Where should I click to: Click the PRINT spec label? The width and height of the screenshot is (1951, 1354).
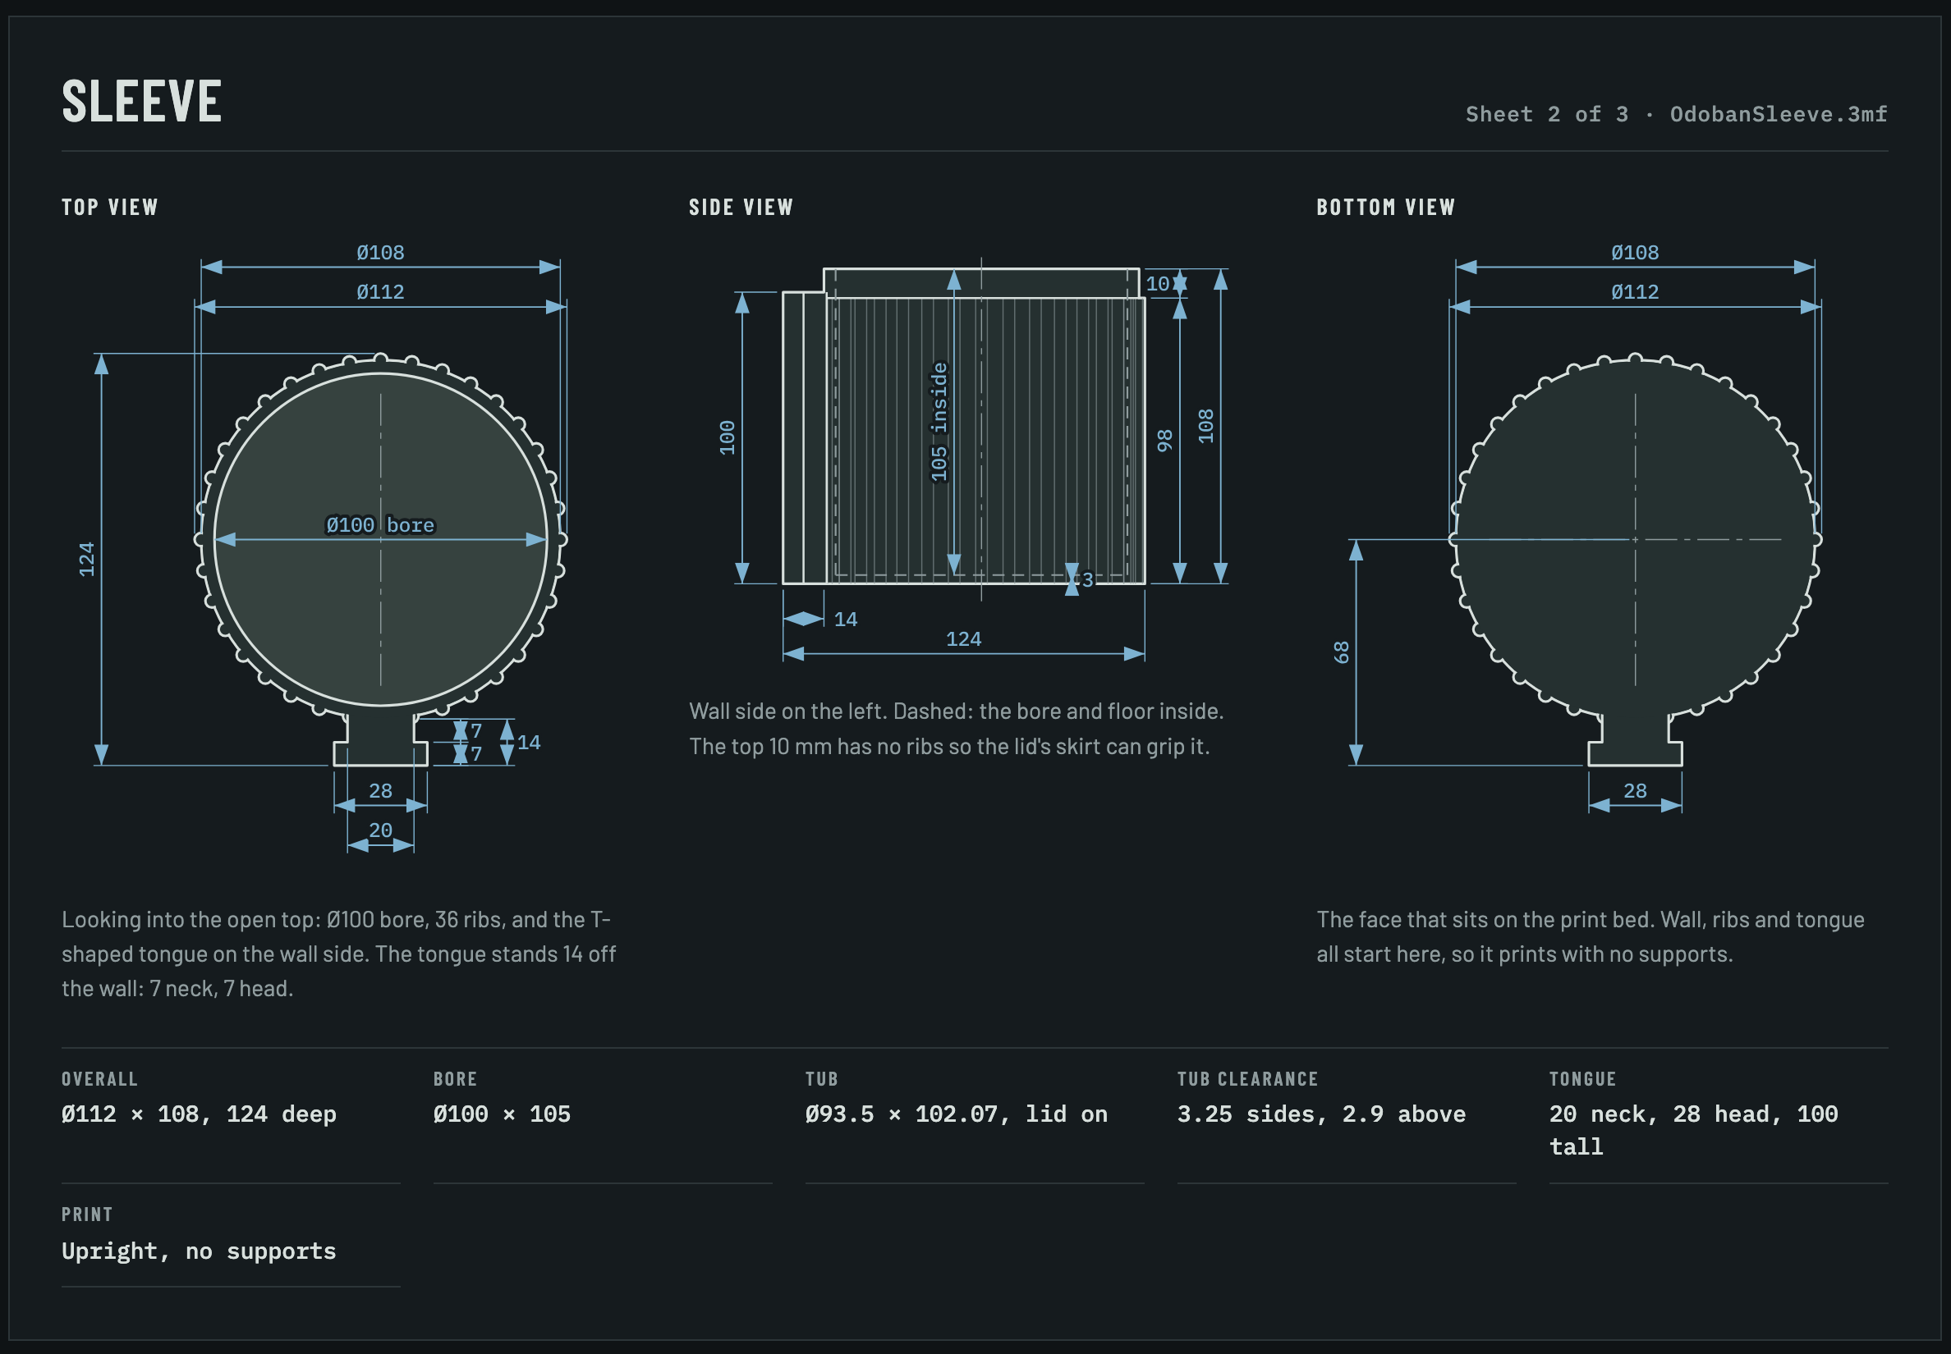[x=86, y=1214]
